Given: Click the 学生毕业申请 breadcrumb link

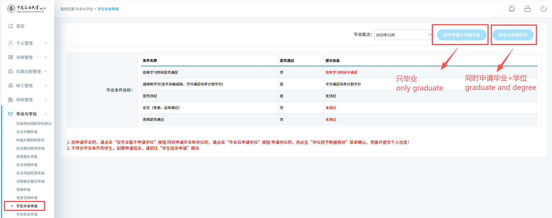Looking at the screenshot, I should (108, 9).
